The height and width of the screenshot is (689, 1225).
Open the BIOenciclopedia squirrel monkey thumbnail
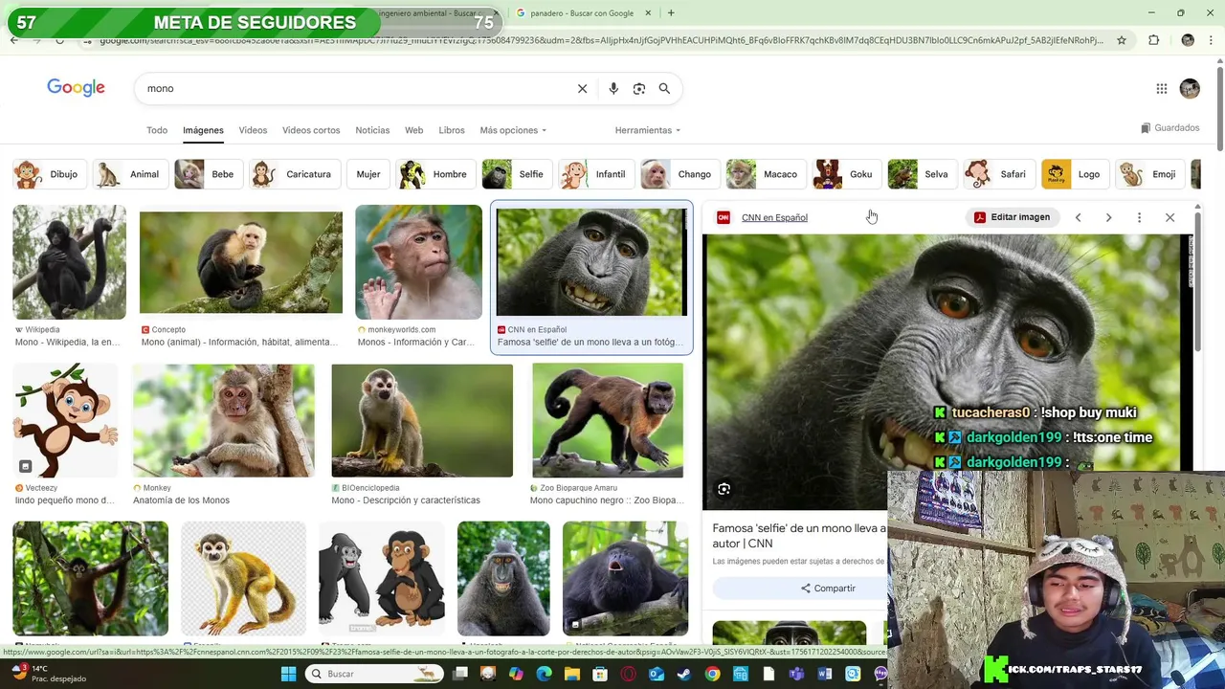[422, 420]
